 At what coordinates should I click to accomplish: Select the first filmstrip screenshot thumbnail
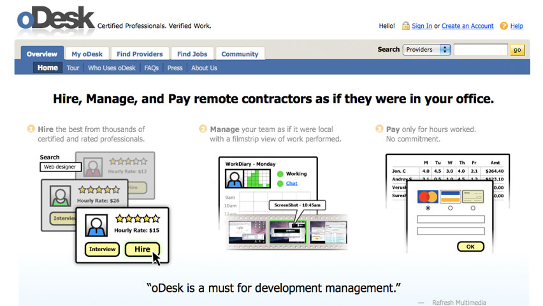click(247, 232)
